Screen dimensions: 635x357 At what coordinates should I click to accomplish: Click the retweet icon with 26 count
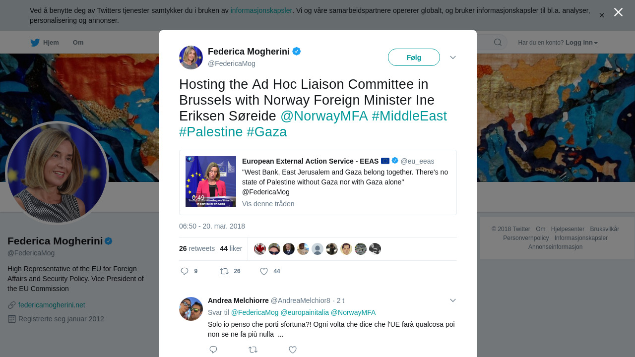(x=224, y=271)
